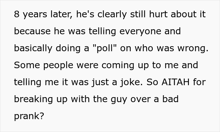
Task: Click the word "everyone"
Action: pyautogui.click(x=140, y=31)
